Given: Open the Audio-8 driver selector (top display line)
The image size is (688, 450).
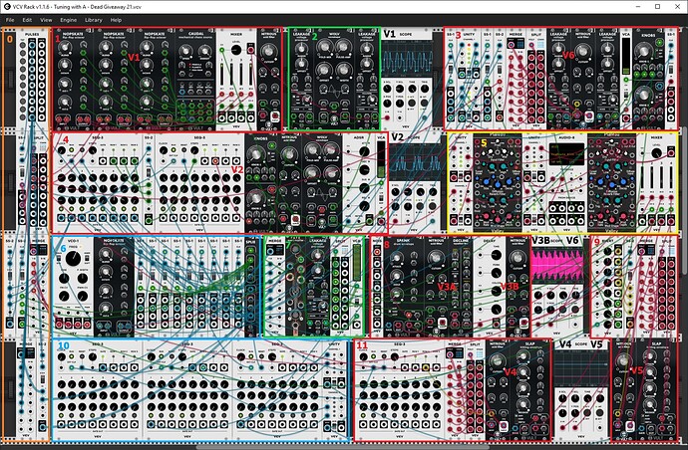Looking at the screenshot, I should [567, 146].
